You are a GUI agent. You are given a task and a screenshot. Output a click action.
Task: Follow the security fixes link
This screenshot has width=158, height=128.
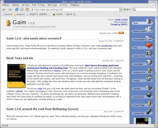coord(107,46)
